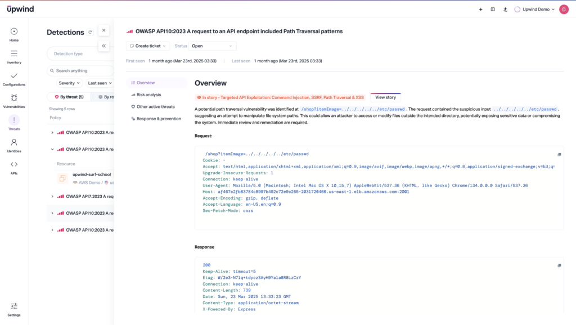Screen dimensions: 576x325
Task: Click the Policy column header
Action: tap(56, 118)
